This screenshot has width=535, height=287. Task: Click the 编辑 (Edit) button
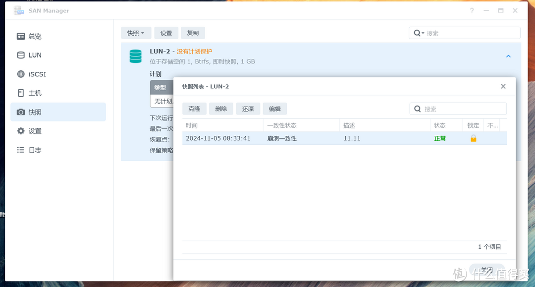(x=274, y=109)
